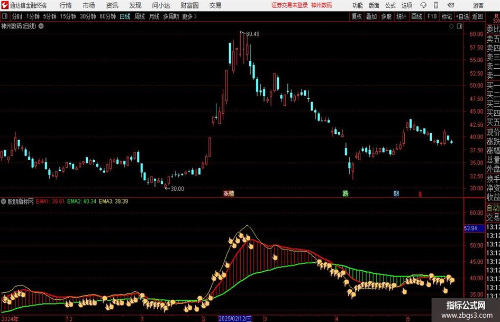Open the 资讯 menu
The height and width of the screenshot is (322, 500).
tap(112, 5)
